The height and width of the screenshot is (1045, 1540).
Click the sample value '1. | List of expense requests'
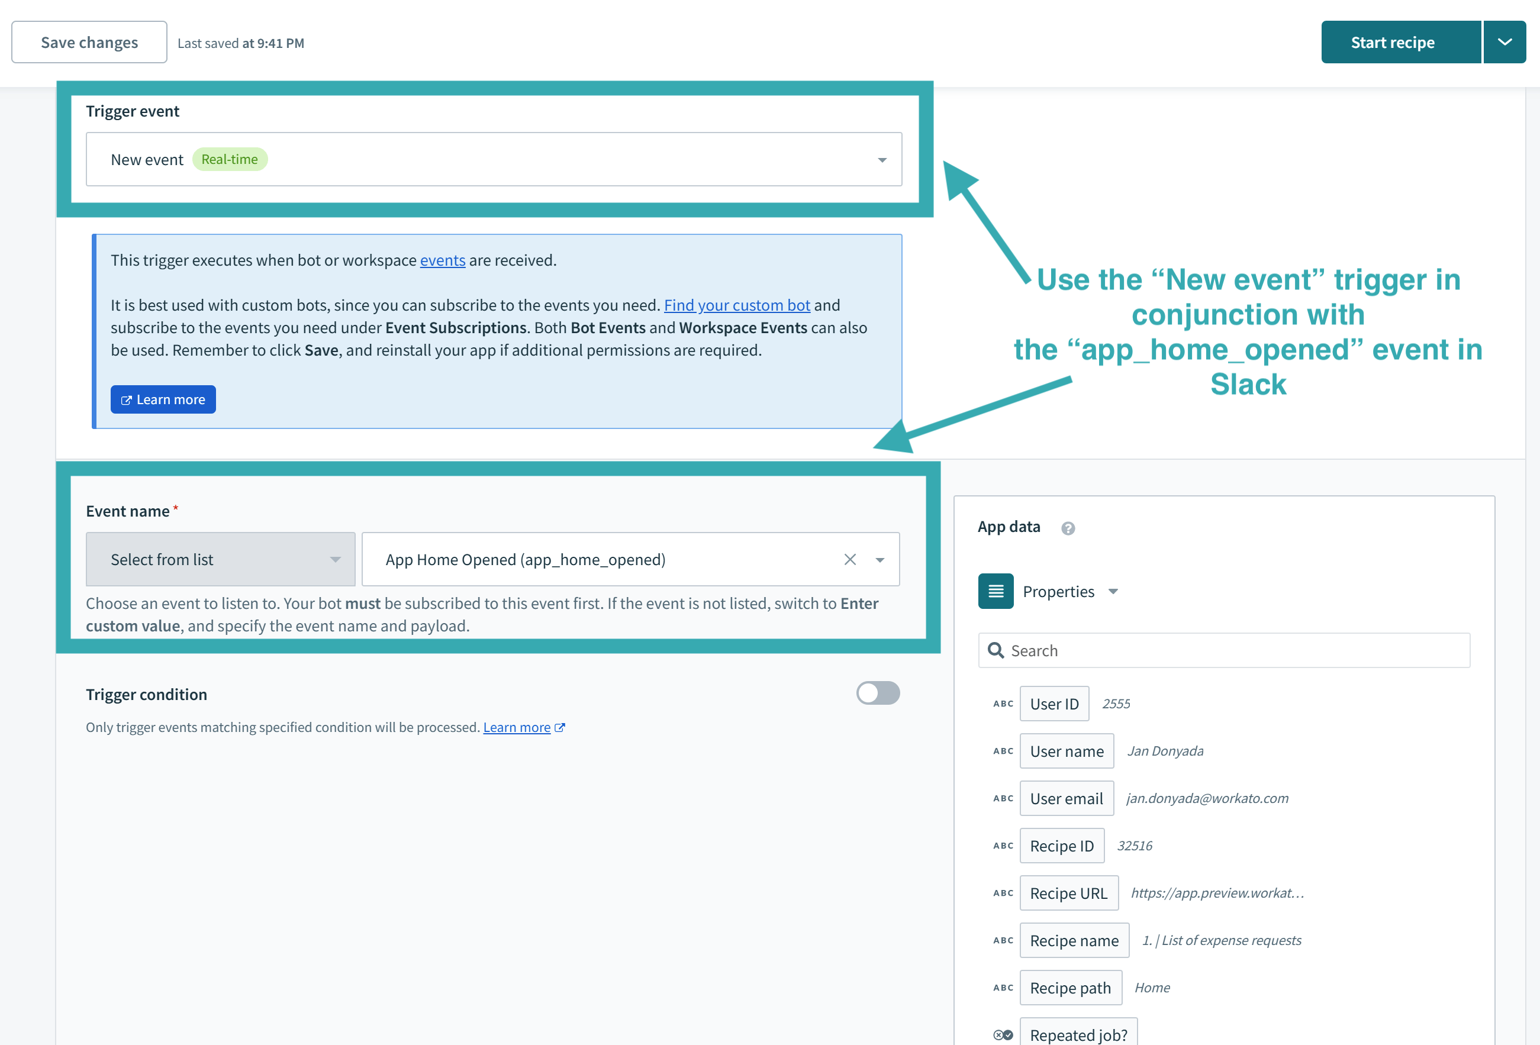pos(1222,941)
